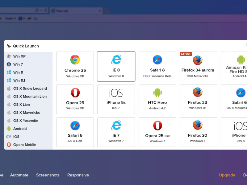This screenshot has width=247, height=185.
Task: Click the refresh icon in address bar
Action: 45,10
